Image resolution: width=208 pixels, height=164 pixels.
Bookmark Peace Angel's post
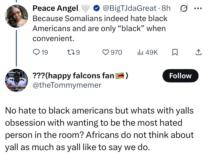pyautogui.click(x=175, y=52)
